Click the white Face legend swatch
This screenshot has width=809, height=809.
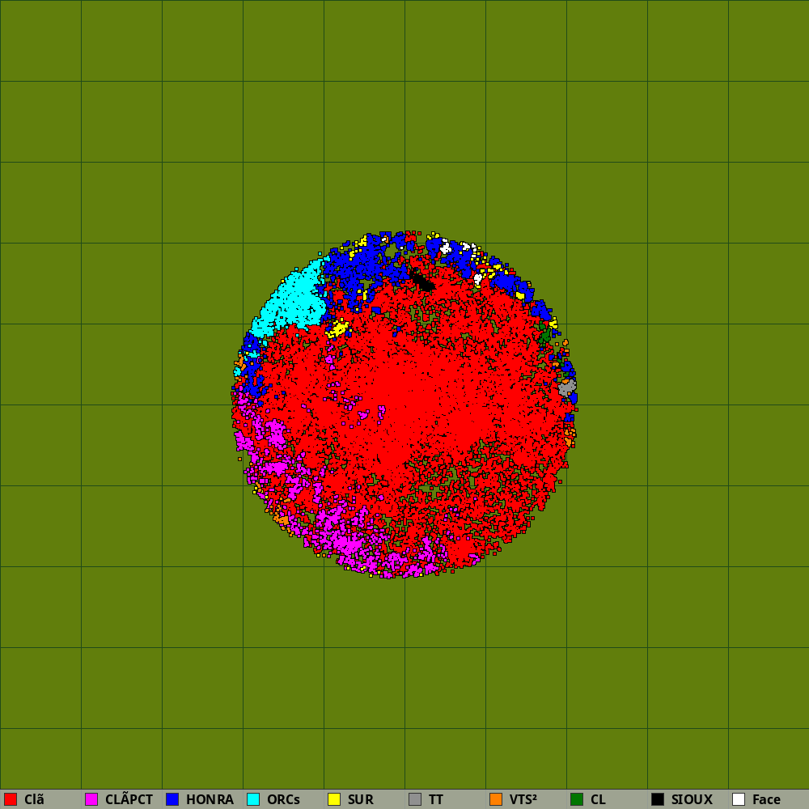point(739,799)
